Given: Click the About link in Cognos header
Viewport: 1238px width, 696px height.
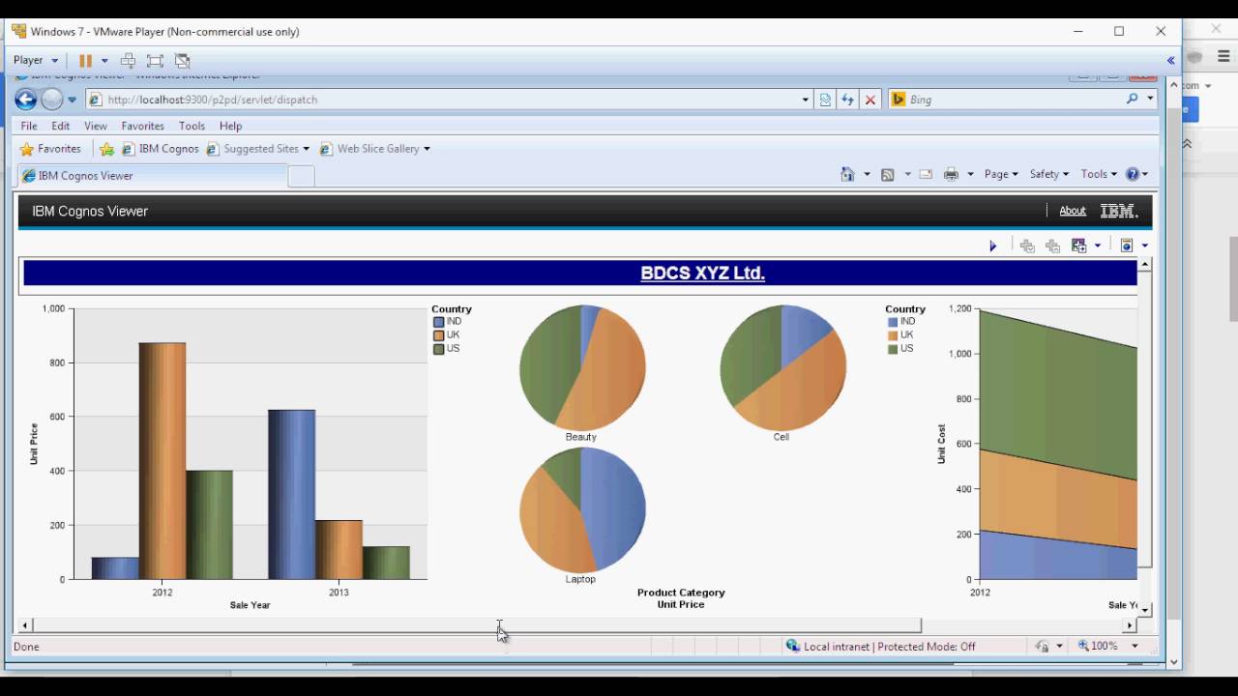Looking at the screenshot, I should 1073,211.
